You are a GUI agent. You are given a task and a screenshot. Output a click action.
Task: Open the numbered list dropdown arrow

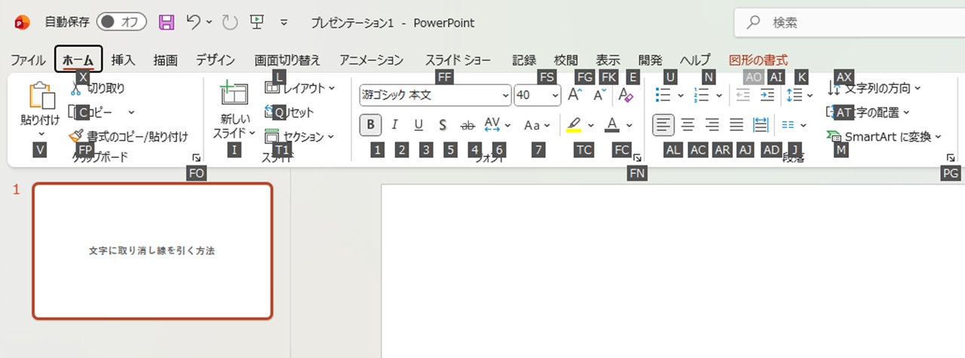(x=718, y=96)
